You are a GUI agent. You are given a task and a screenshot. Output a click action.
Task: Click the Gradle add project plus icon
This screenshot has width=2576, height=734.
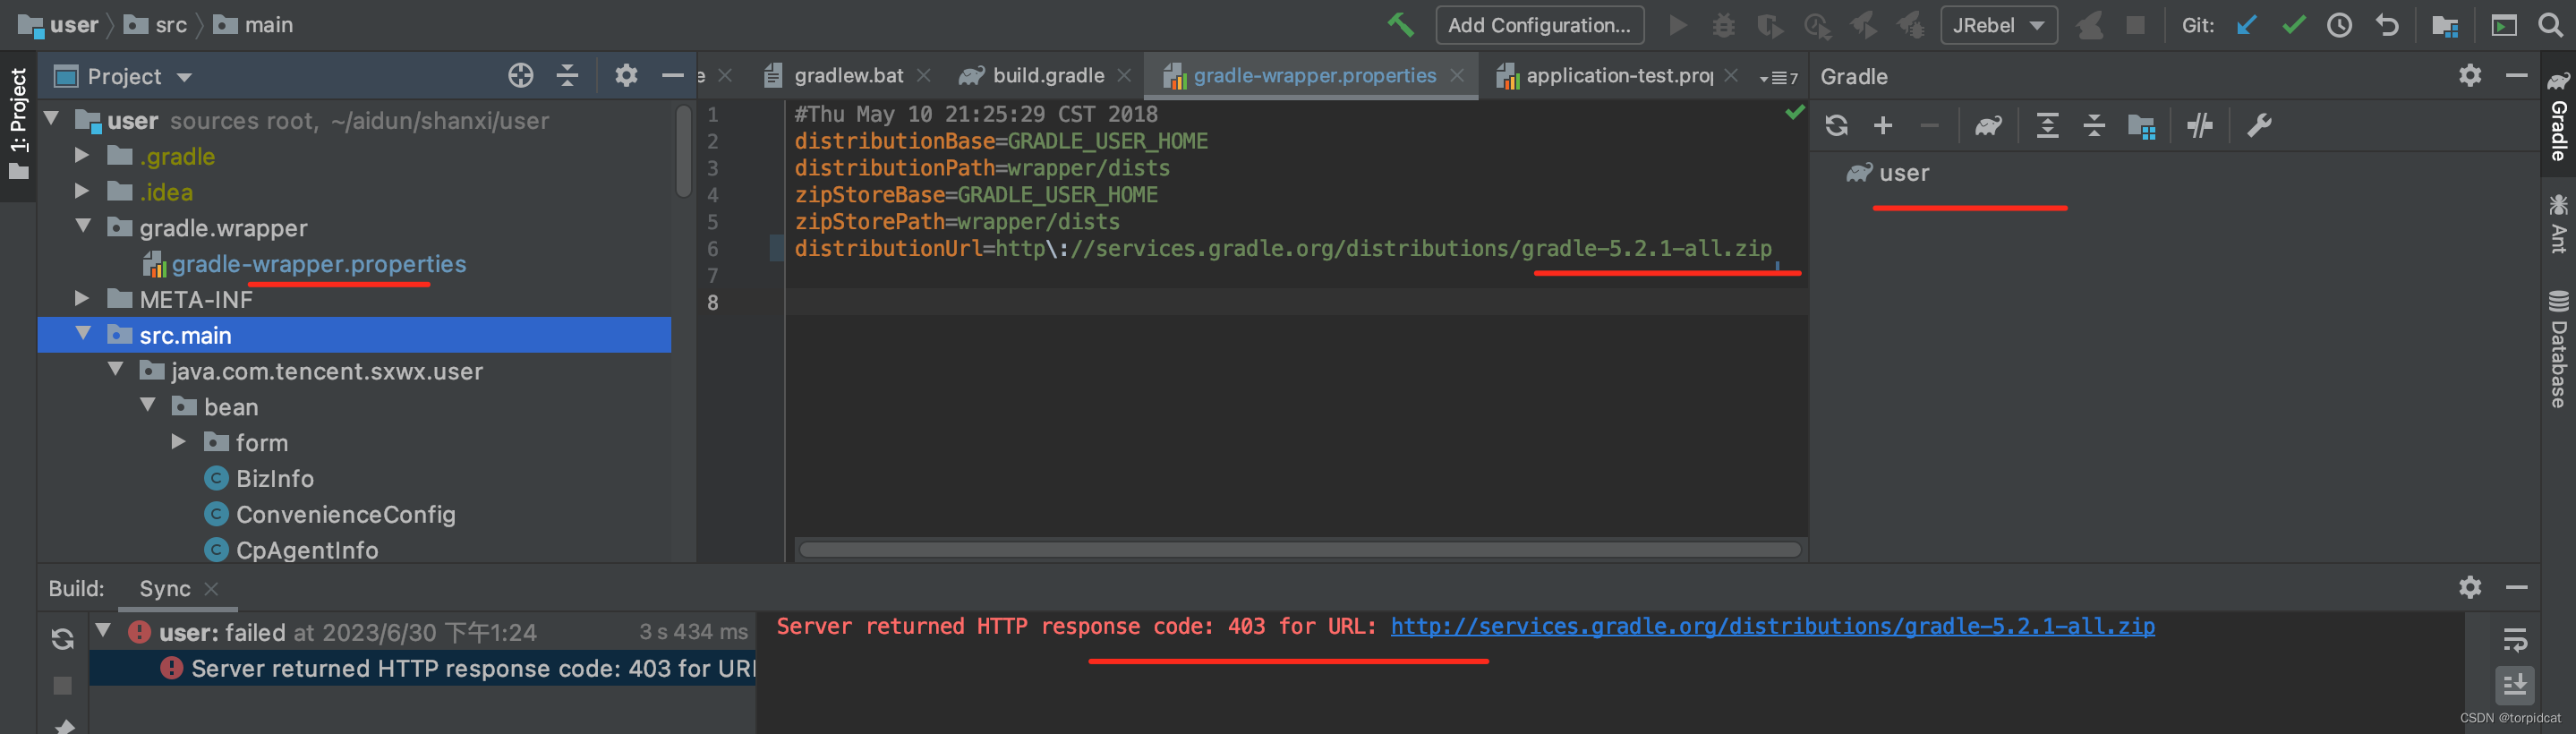1883,125
